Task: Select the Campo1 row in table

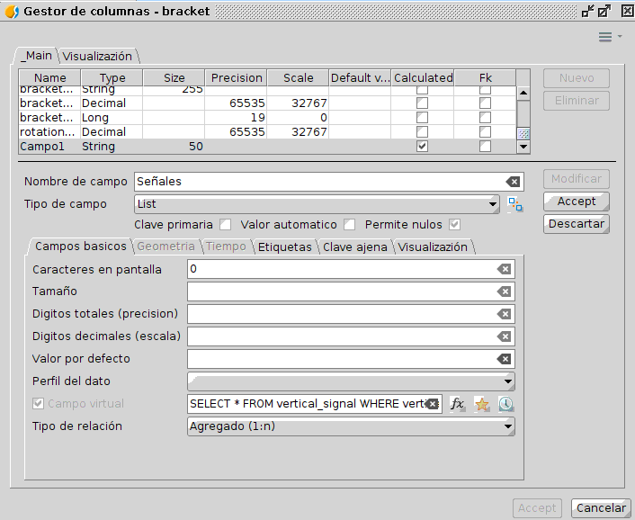Action: coord(267,147)
